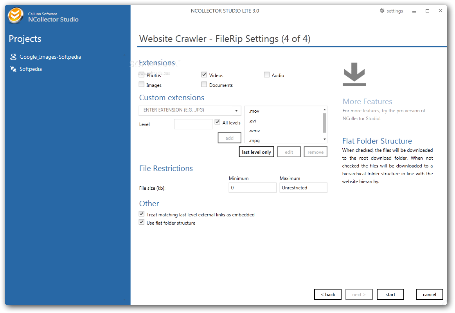Uncheck the Videos extension checkbox
Viewport: 455px width, 313px height.
(204, 75)
